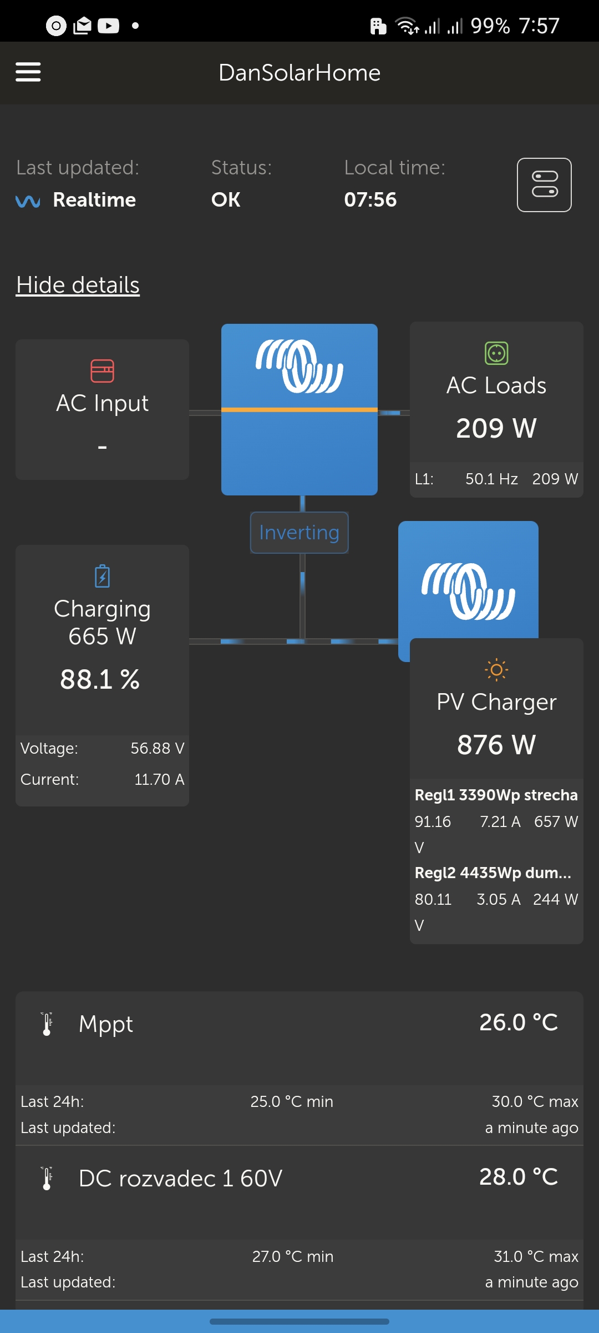Click the Inverting state button
The height and width of the screenshot is (1333, 599).
[x=299, y=533]
